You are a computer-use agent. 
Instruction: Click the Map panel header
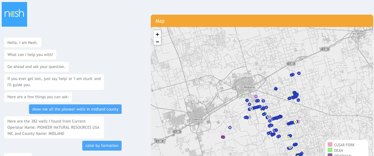point(262,21)
